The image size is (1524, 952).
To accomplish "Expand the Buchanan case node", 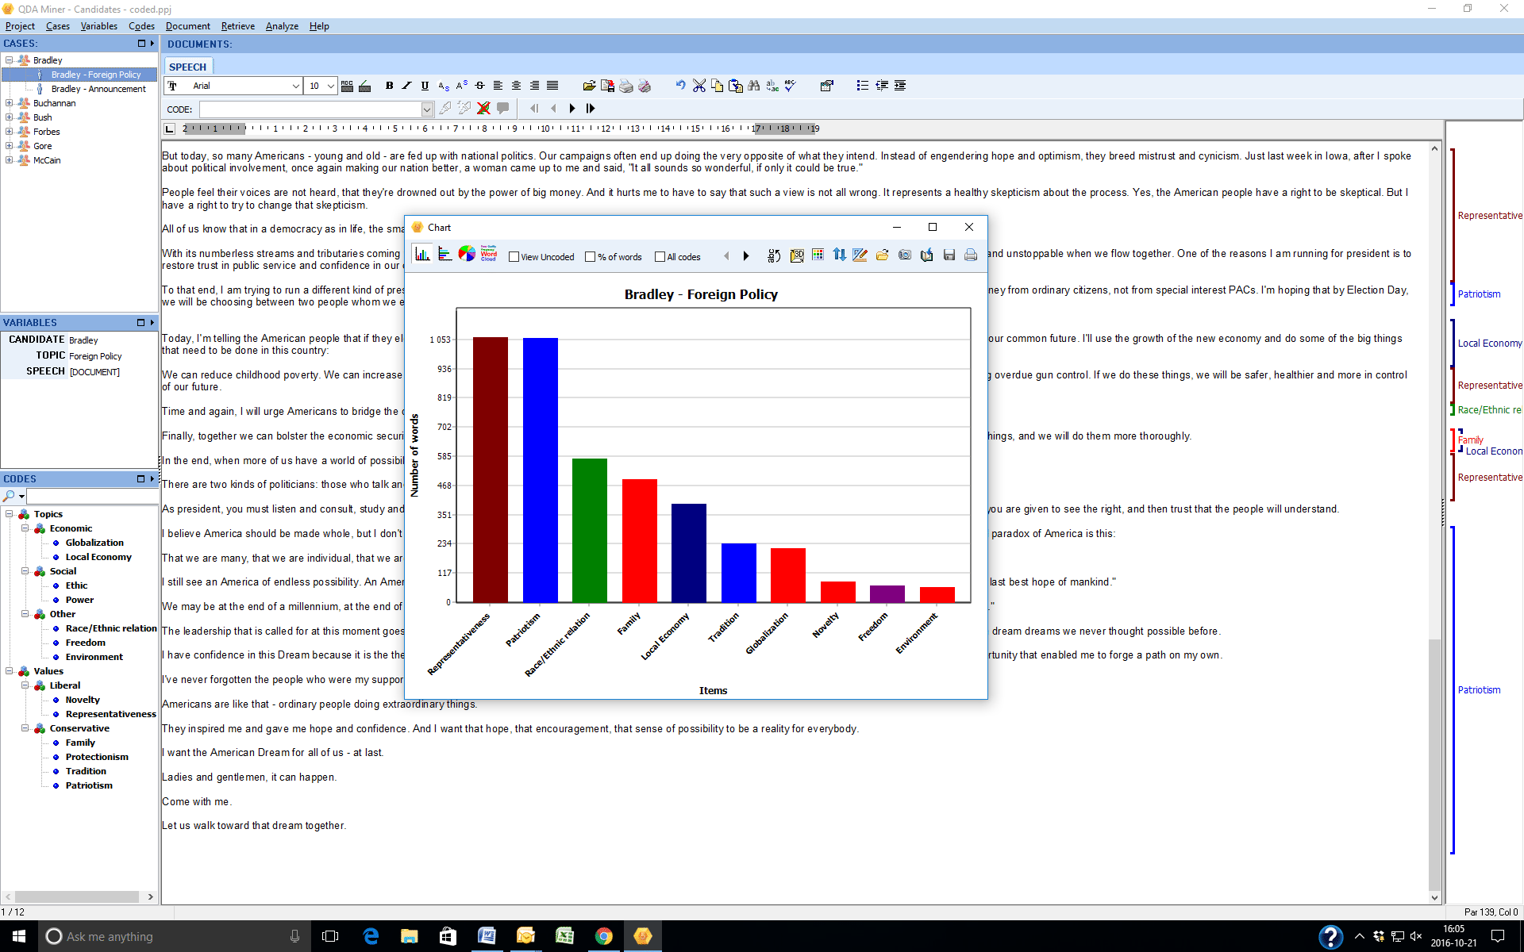I will (9, 103).
